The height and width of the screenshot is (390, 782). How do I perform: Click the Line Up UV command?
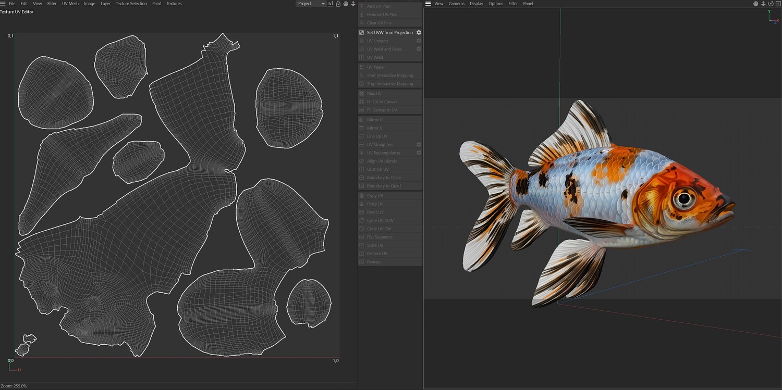(390, 136)
